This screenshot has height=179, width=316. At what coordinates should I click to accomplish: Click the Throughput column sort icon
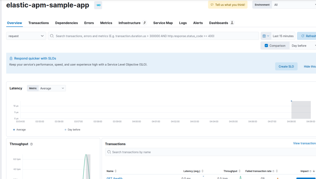pyautogui.click(x=240, y=171)
